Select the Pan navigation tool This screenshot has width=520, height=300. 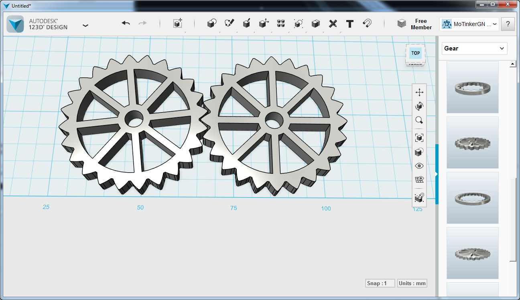(x=419, y=93)
